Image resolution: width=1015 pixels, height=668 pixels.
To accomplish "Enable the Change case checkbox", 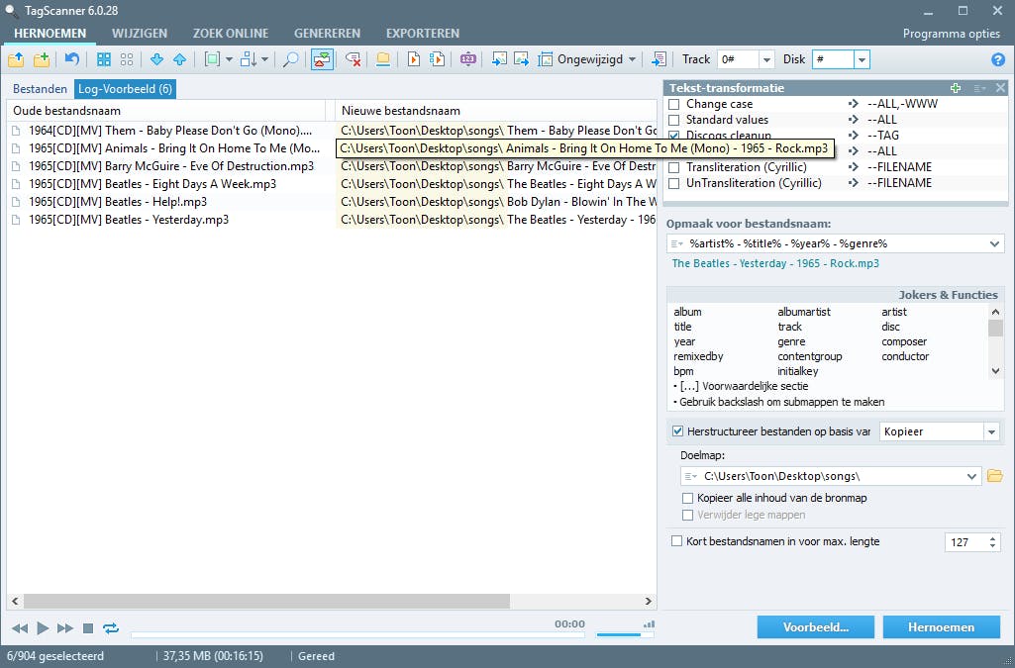I will click(674, 104).
